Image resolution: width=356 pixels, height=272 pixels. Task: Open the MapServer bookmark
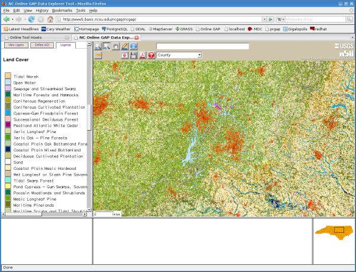coord(161,29)
